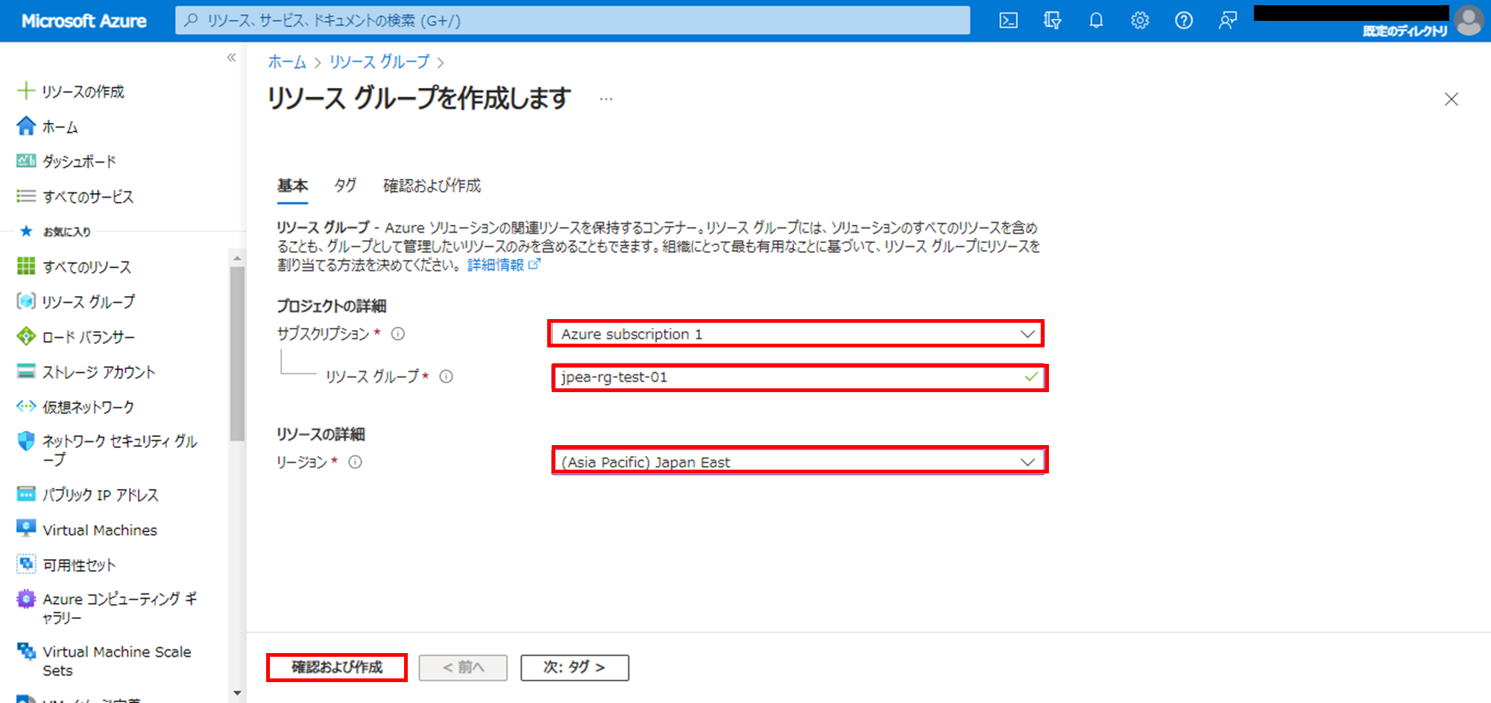
Task: Switch to the 確認および作成 tab
Action: click(x=432, y=186)
